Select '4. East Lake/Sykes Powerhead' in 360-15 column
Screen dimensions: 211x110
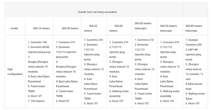click(39, 79)
